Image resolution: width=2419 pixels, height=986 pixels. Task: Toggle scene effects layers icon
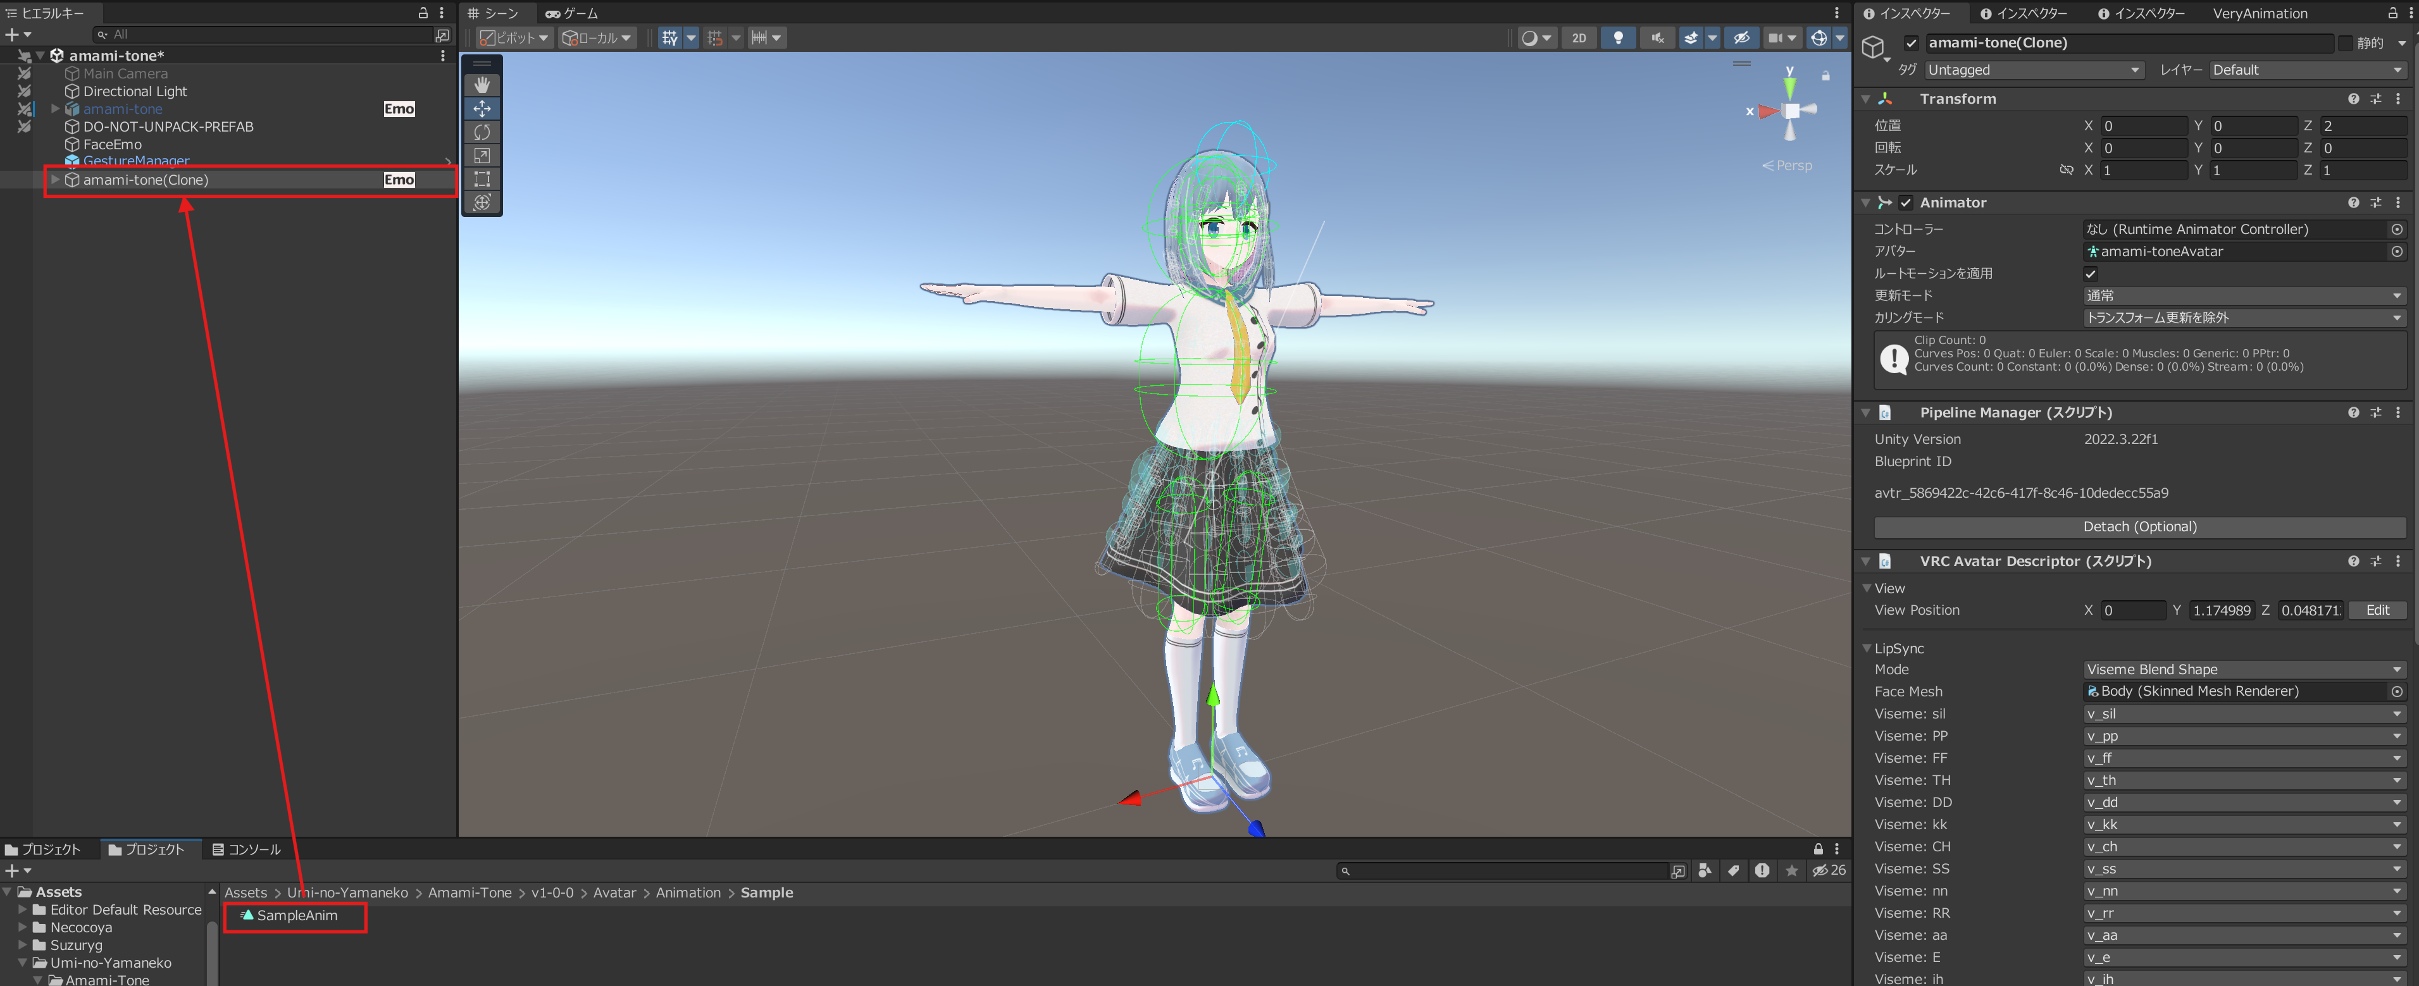coord(1691,37)
